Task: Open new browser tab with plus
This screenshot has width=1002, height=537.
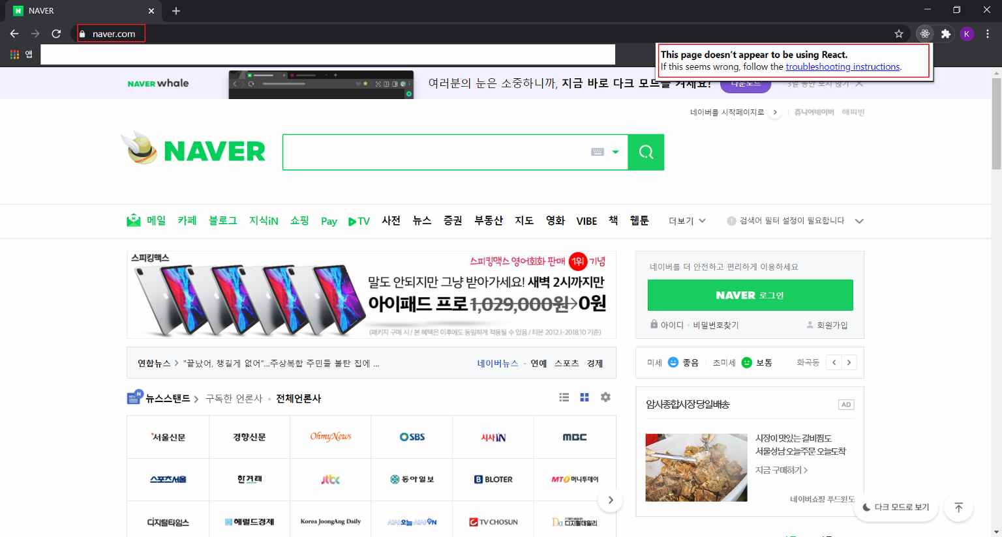Action: [x=176, y=10]
